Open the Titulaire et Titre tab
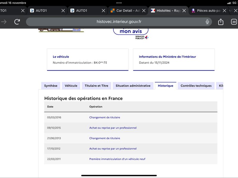This screenshot has width=238, height=178. click(96, 86)
